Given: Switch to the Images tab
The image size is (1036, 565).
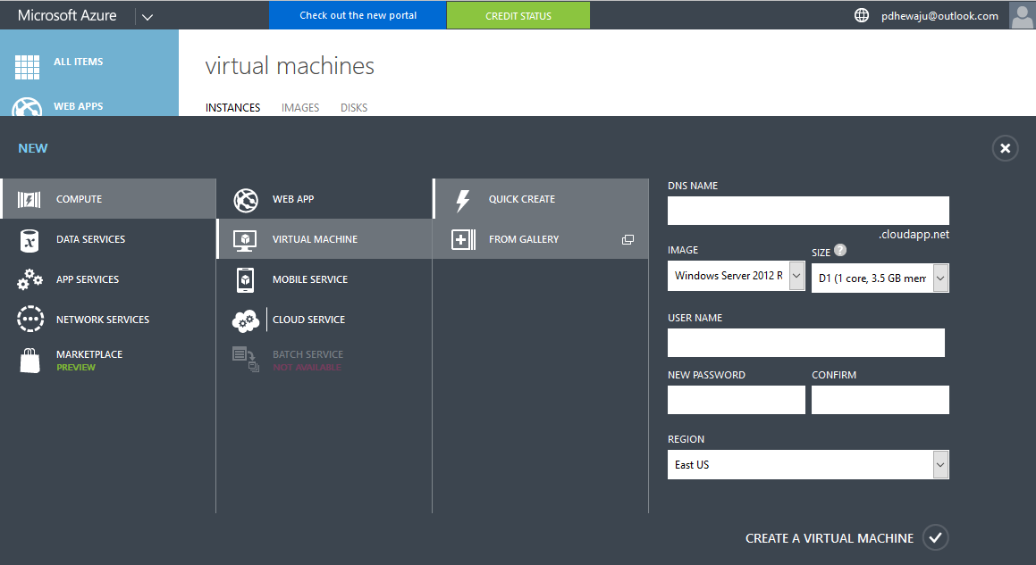Looking at the screenshot, I should pos(300,107).
